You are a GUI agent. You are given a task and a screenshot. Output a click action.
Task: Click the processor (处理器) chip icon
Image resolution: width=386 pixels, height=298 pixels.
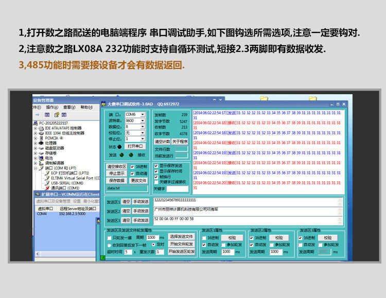pos(41,143)
